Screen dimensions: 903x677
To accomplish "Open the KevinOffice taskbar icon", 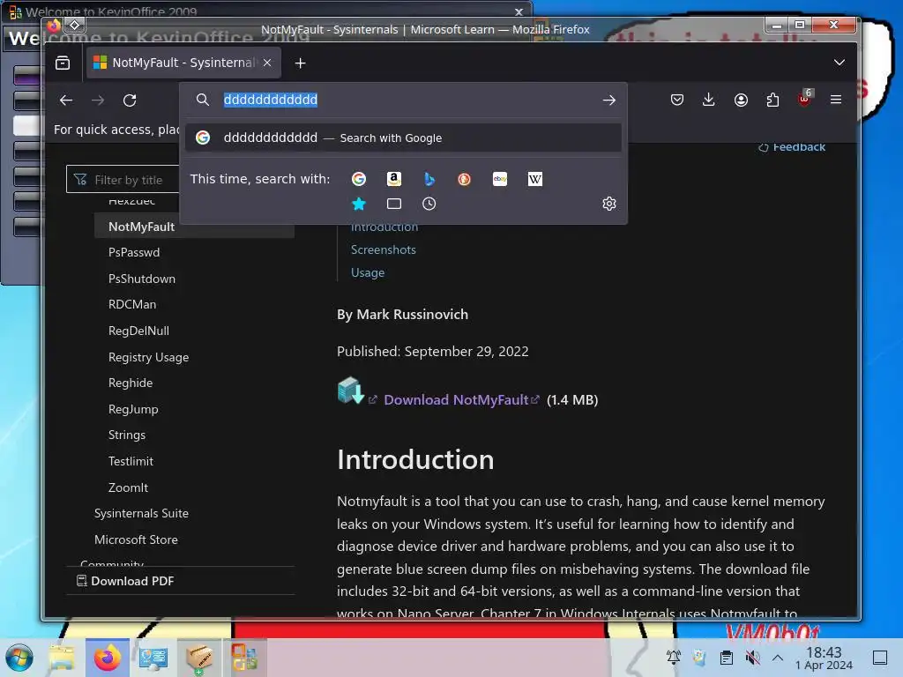I will pyautogui.click(x=245, y=658).
